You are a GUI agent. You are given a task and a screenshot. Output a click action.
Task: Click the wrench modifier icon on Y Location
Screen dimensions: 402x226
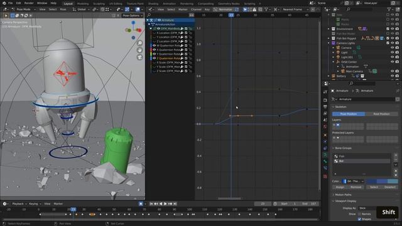point(182,37)
